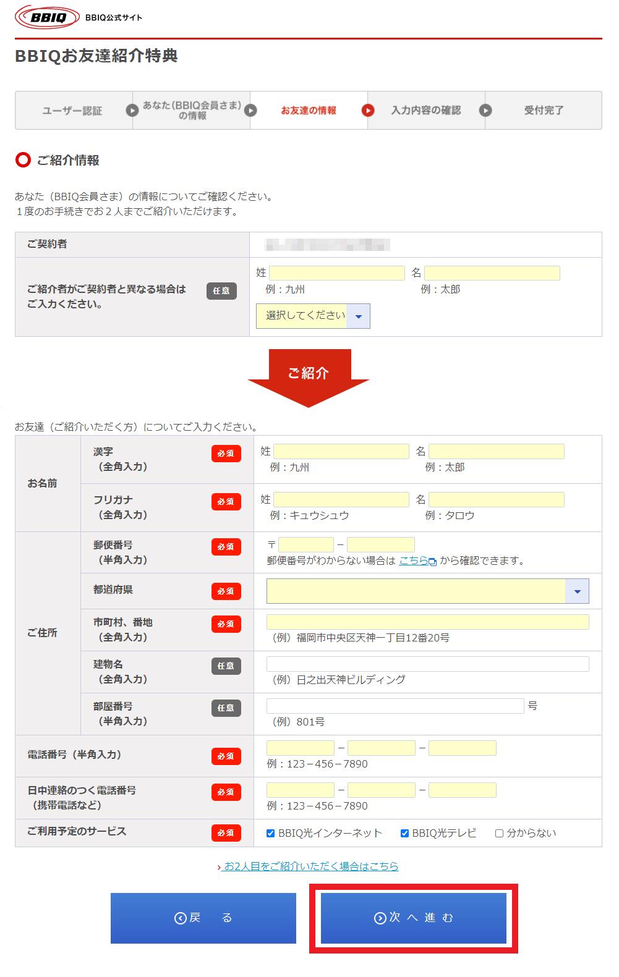
Task: Click the 建物名 building name input field
Action: tap(427, 664)
